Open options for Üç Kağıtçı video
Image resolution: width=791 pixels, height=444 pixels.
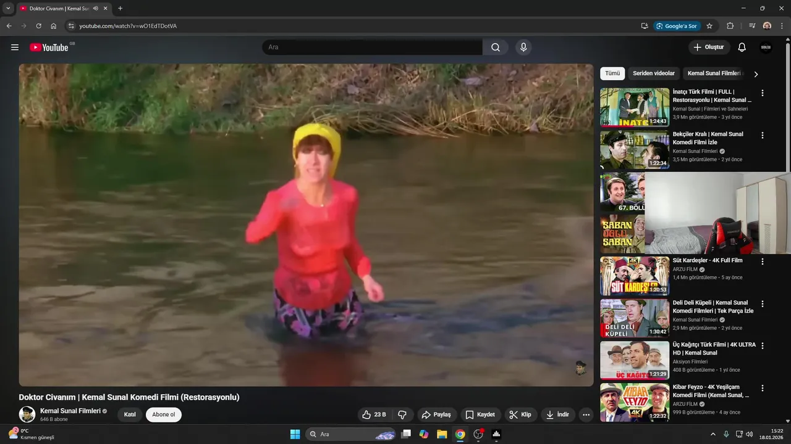(762, 346)
